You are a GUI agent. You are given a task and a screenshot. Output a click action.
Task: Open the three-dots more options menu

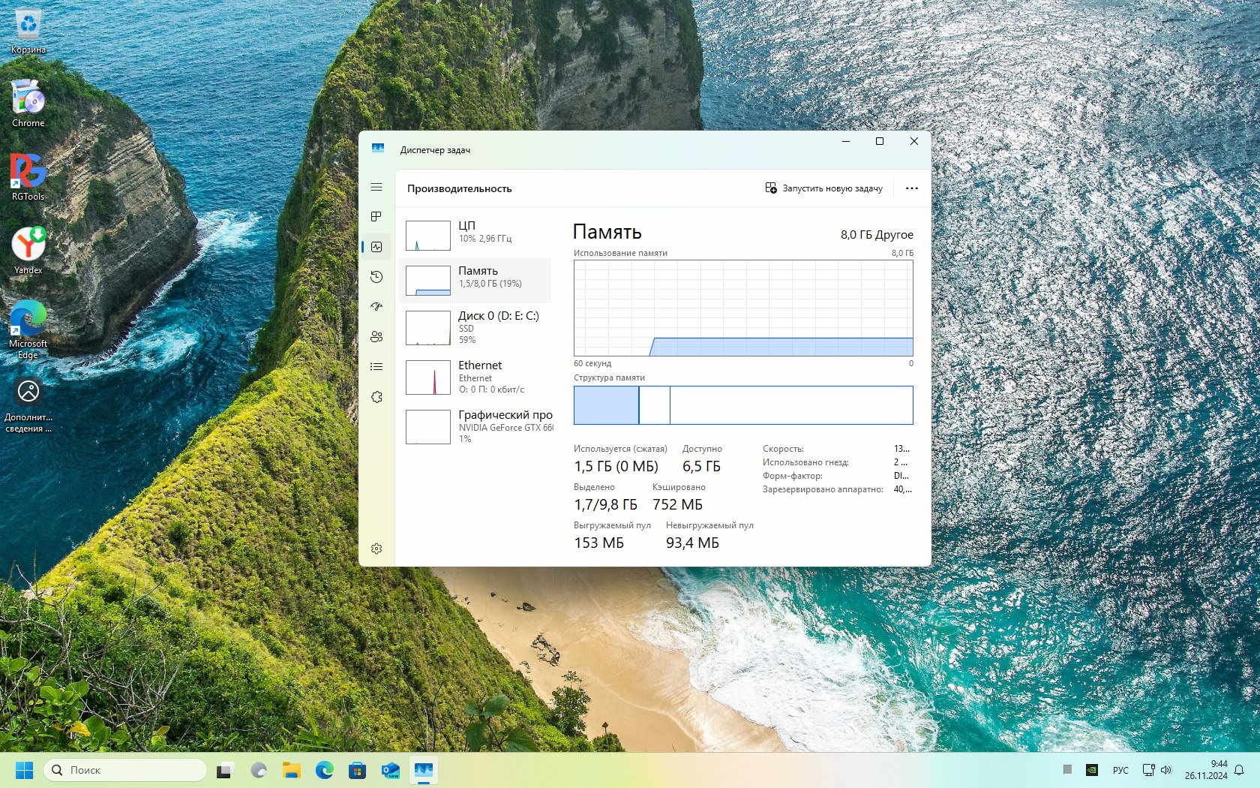pyautogui.click(x=911, y=188)
